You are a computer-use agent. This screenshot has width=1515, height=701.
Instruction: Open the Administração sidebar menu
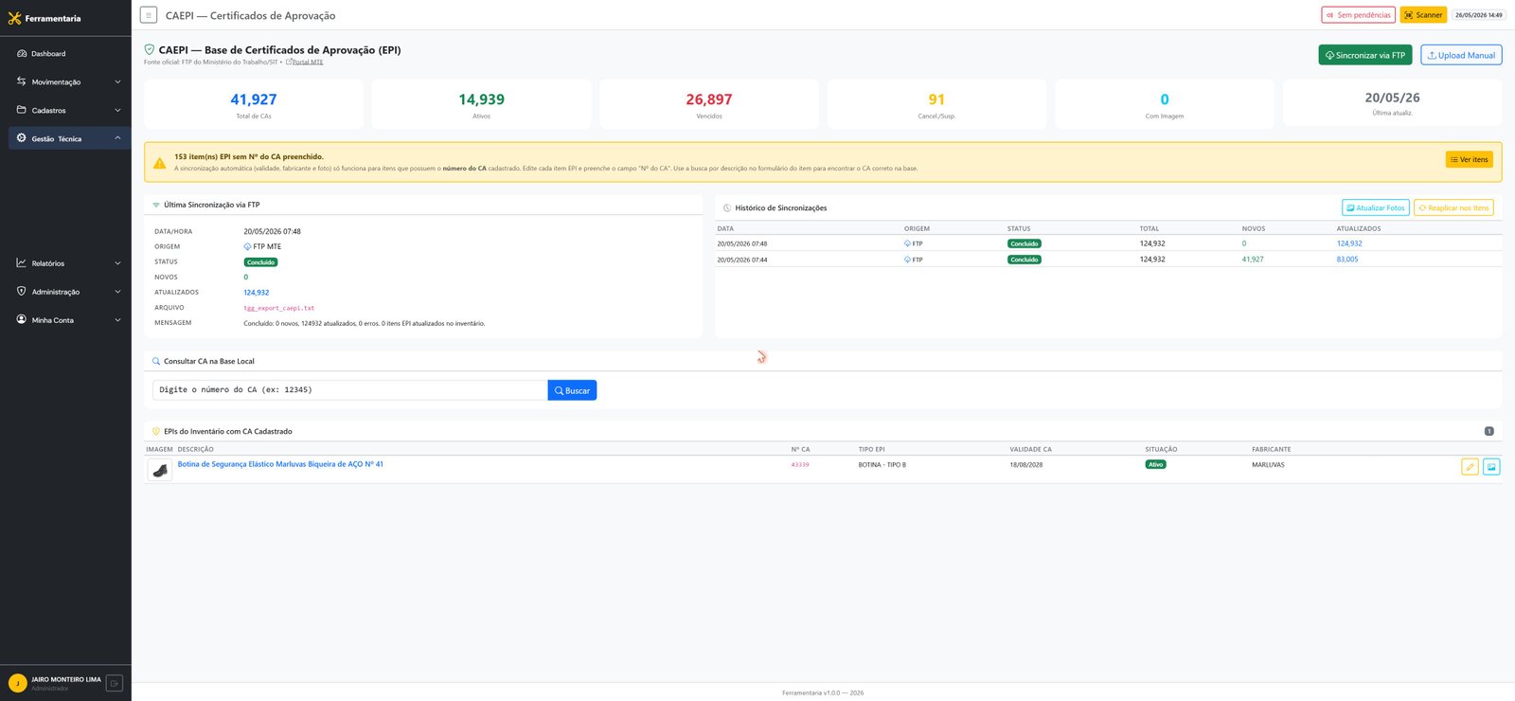65,292
